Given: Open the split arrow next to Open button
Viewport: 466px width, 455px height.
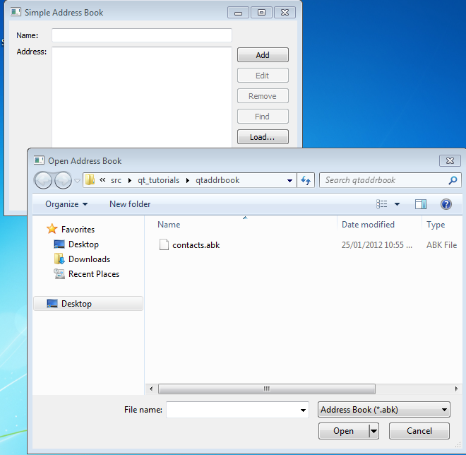Looking at the screenshot, I should tap(374, 431).
